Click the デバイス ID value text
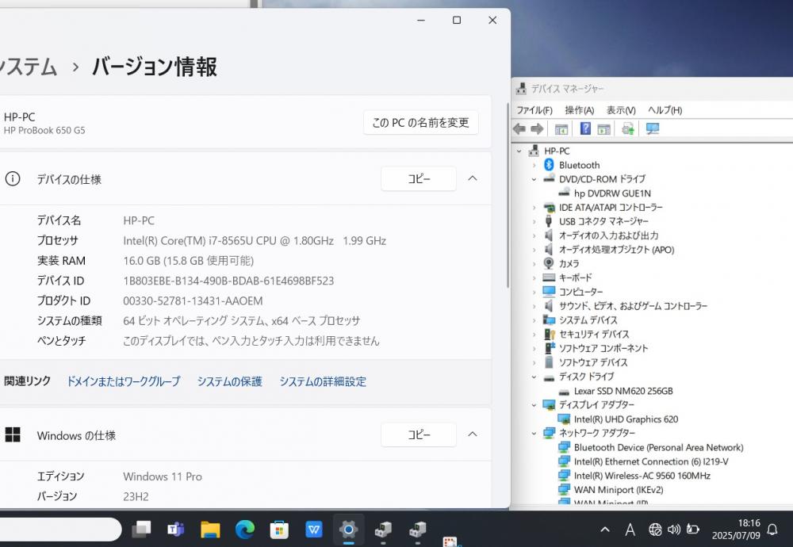 tap(228, 281)
